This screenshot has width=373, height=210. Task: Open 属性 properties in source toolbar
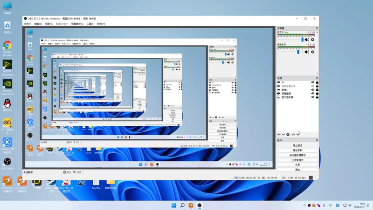[x=67, y=172]
